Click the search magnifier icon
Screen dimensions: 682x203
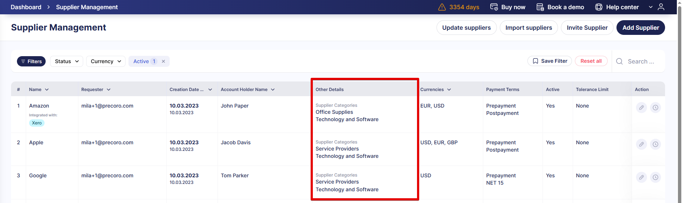[619, 61]
